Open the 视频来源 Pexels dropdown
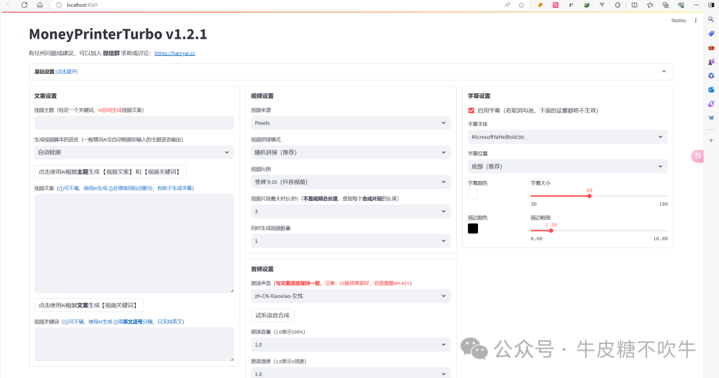The width and height of the screenshot is (719, 378). (351, 123)
